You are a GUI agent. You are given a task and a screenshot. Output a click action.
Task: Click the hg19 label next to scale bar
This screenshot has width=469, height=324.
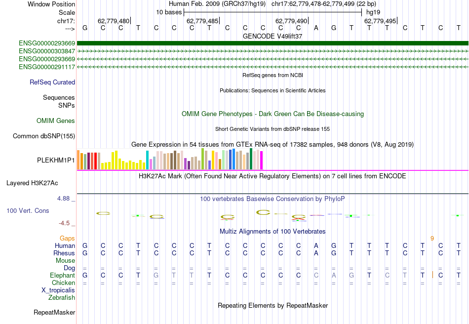pos(373,12)
